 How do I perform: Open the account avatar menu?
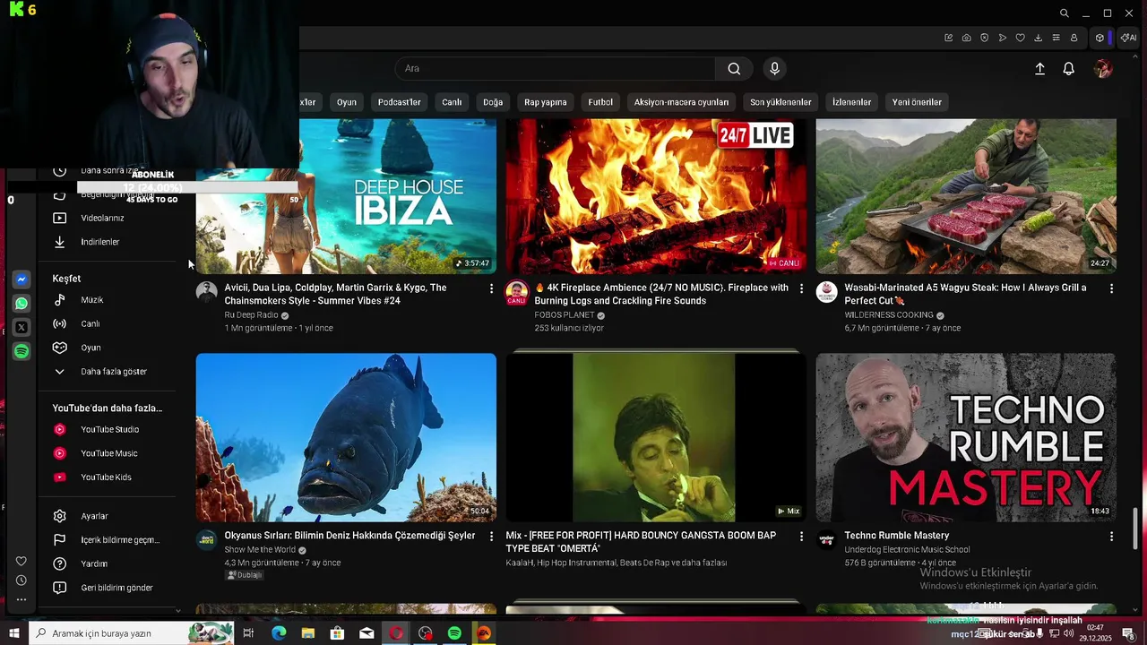click(x=1103, y=69)
